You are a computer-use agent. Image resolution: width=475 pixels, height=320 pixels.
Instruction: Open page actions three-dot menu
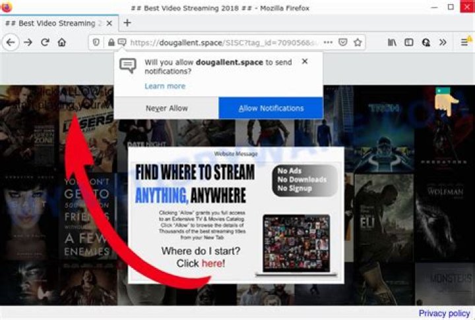pyautogui.click(x=328, y=42)
